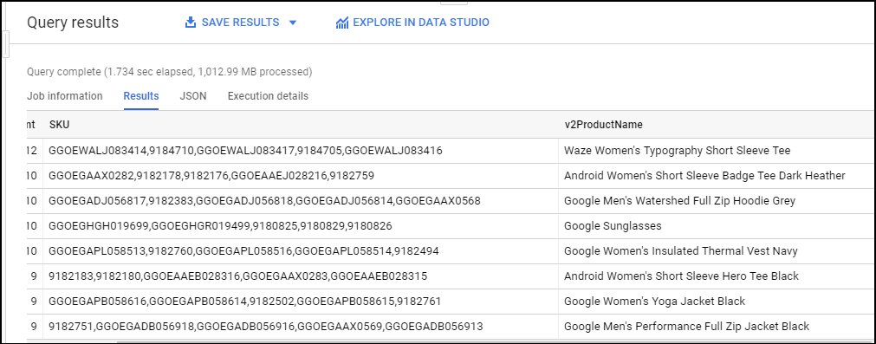Image resolution: width=876 pixels, height=344 pixels.
Task: Select the Waze Women's Typography Short Sleeve Tee cell
Action: pyautogui.click(x=717, y=151)
